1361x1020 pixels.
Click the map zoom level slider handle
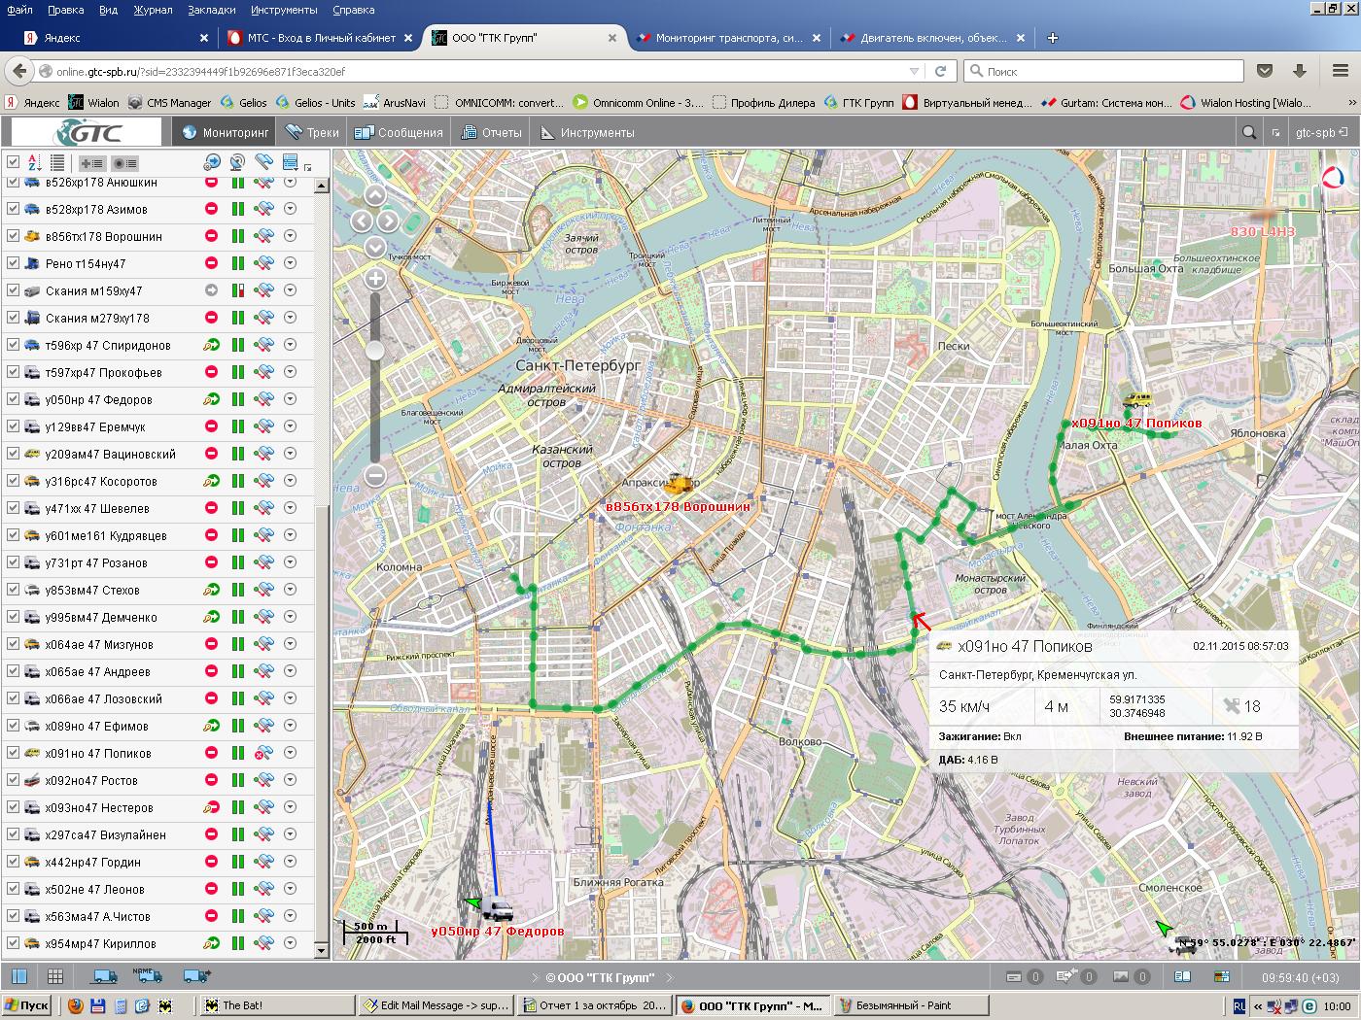pos(375,350)
